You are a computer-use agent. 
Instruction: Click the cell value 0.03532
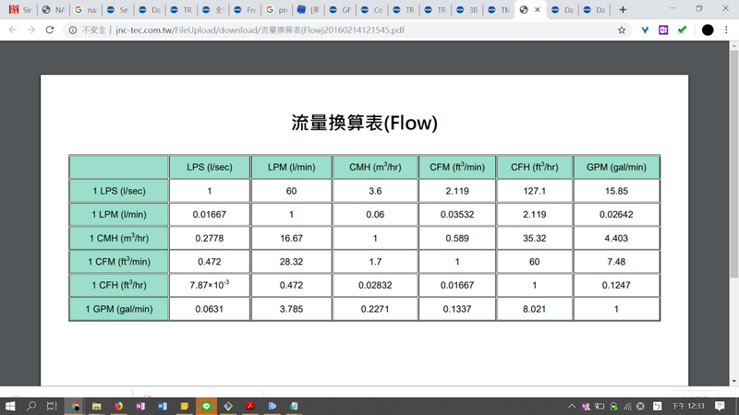[x=457, y=215]
